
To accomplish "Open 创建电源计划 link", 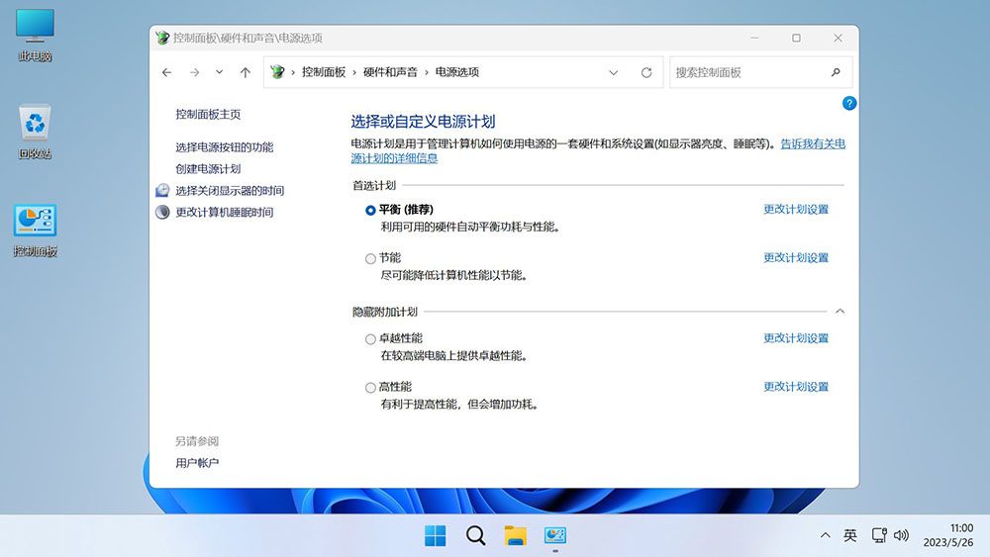I will click(208, 168).
